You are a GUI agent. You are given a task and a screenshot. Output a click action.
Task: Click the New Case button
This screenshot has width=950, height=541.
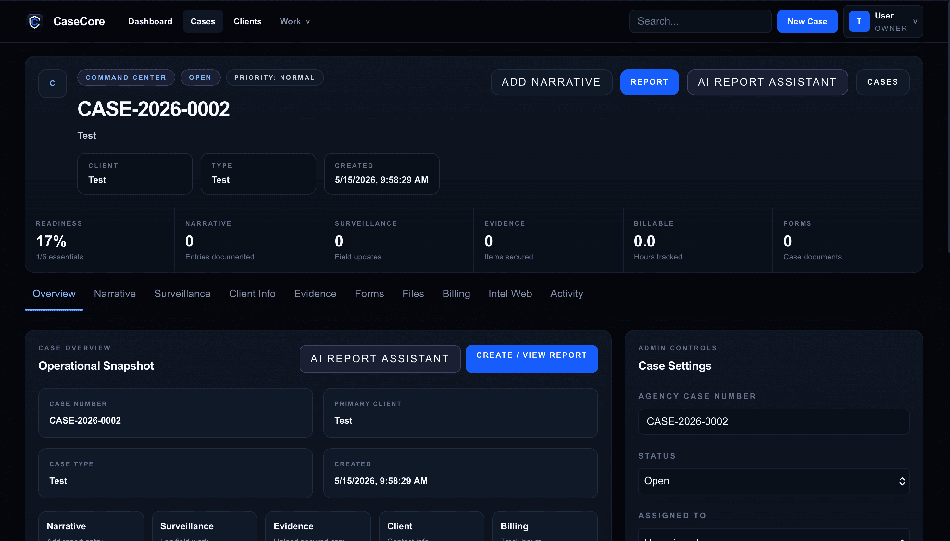pyautogui.click(x=807, y=21)
